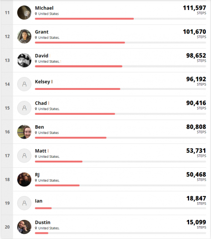Image resolution: width=211 pixels, height=239 pixels.
Task: Click Michael's step progress bar
Action: [121, 19]
